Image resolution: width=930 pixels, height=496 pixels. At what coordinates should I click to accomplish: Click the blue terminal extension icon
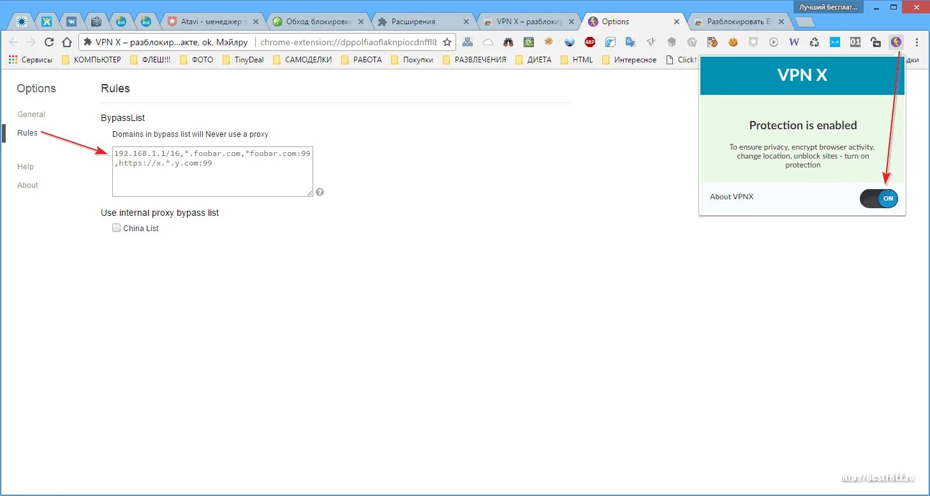[x=835, y=43]
